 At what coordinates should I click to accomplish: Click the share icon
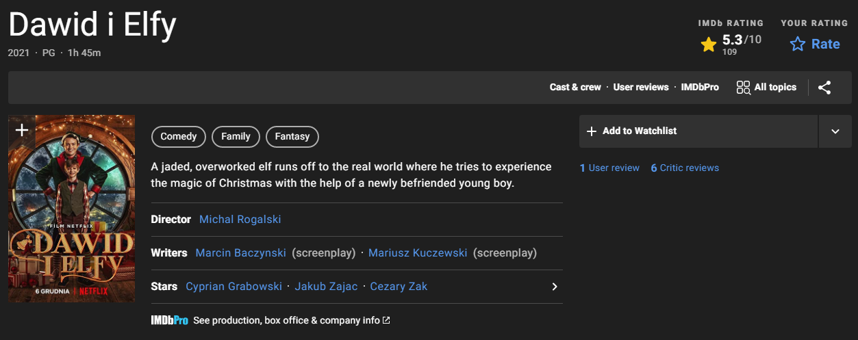pyautogui.click(x=824, y=88)
